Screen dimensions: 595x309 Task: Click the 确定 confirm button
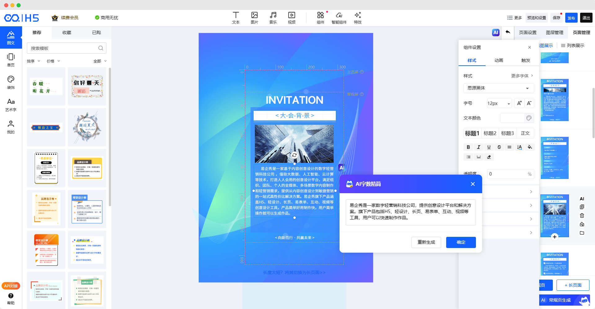[461, 242]
